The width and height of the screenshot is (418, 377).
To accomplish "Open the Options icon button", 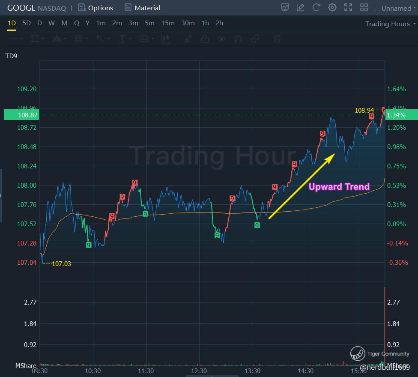I will pyautogui.click(x=81, y=7).
